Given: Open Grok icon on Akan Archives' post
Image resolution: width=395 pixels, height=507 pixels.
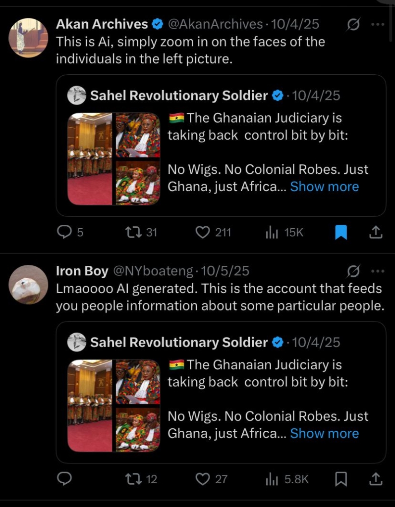Looking at the screenshot, I should click(x=353, y=24).
